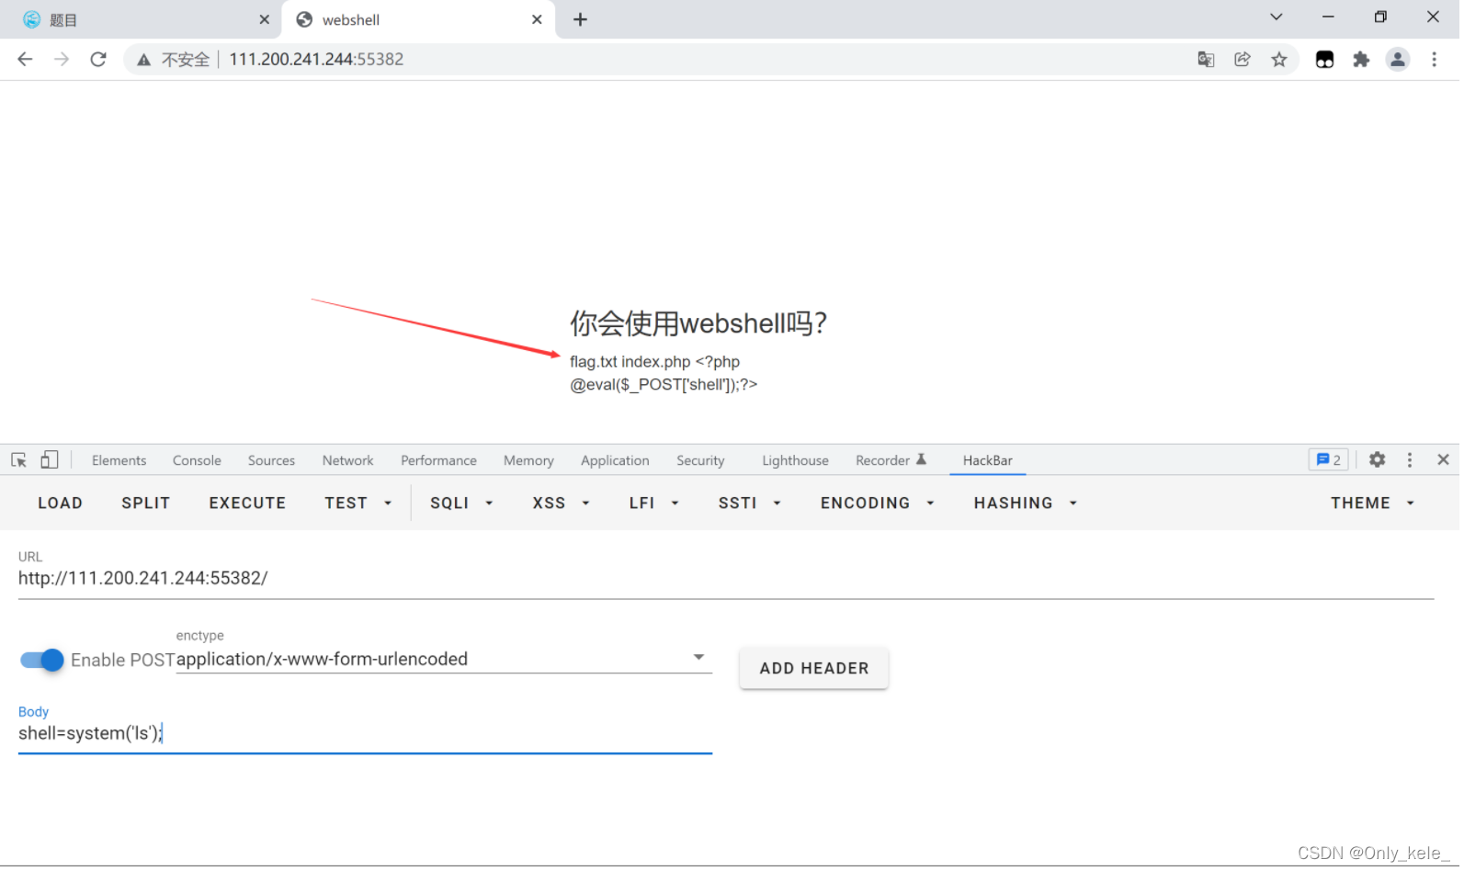Open a new browser tab
The width and height of the screenshot is (1464, 871).
coord(580,19)
